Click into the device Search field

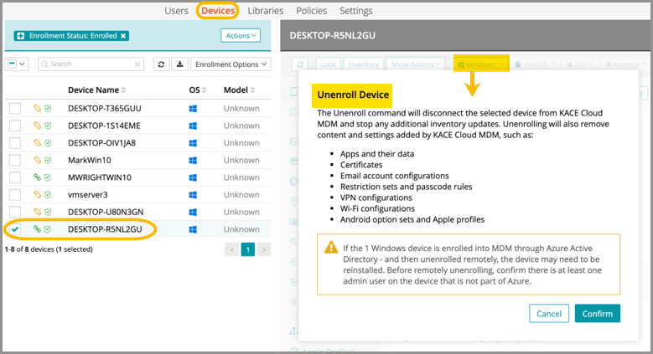[x=88, y=64]
